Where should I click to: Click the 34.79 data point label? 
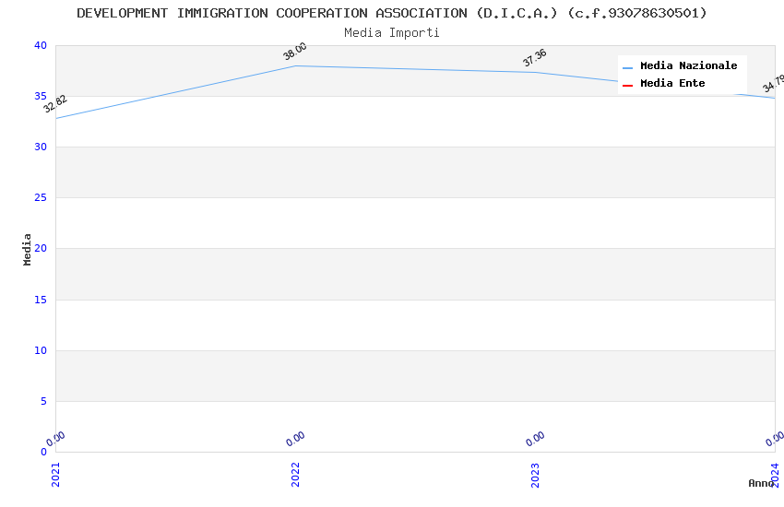coord(773,84)
